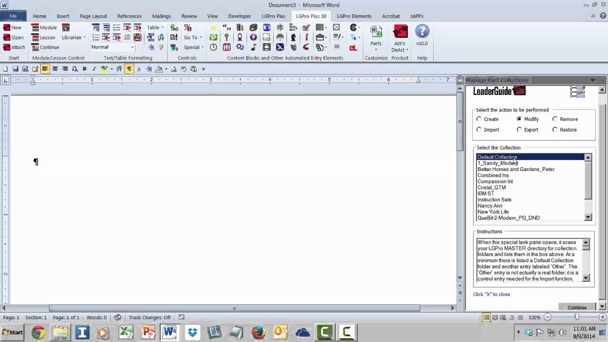608x342 pixels.
Task: Switch to the Home tab
Action: point(39,16)
